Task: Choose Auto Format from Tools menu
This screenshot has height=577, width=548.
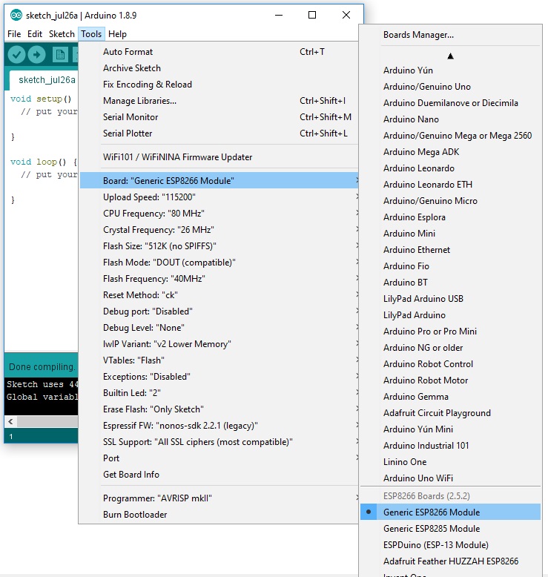Action: [219, 51]
